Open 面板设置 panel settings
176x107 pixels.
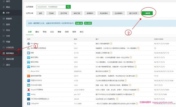point(10,59)
